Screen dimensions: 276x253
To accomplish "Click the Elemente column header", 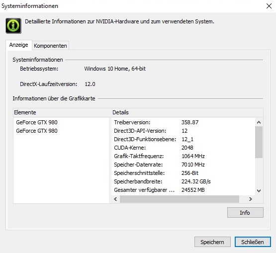I will tap(61, 112).
